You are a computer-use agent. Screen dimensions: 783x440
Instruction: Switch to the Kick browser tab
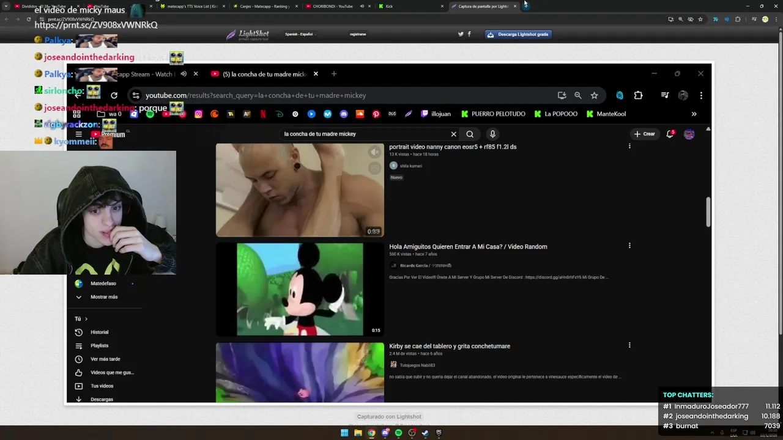tap(411, 6)
